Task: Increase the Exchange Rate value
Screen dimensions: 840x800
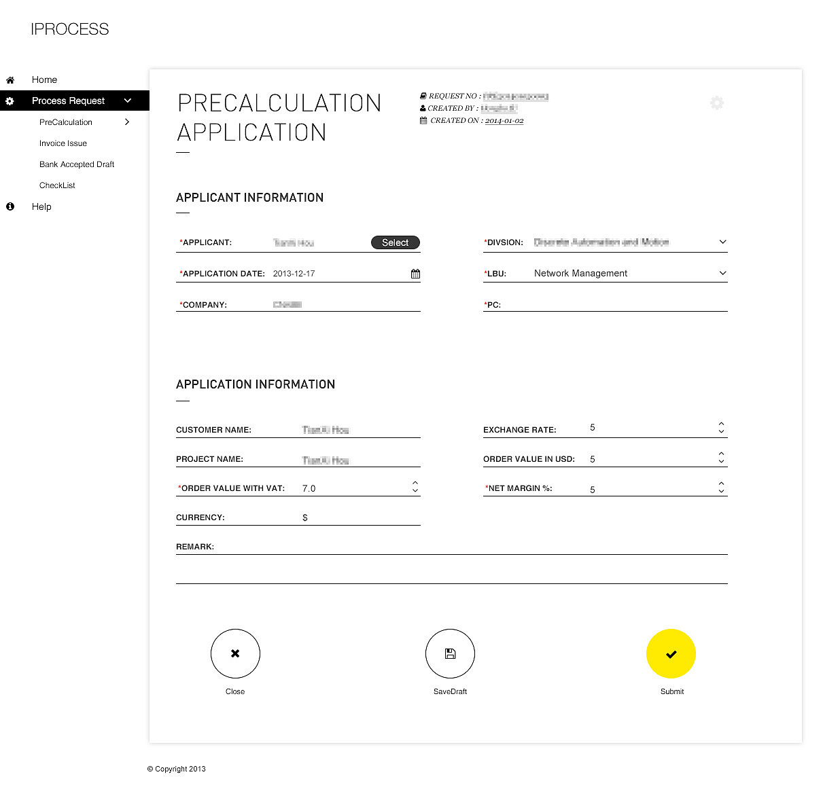Action: 721,423
